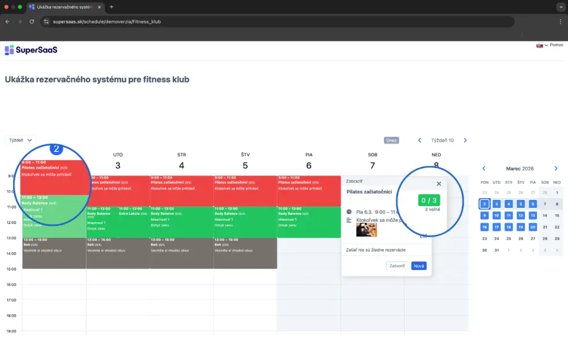This screenshot has height=338, width=568.
Task: Jump to today with Dnes button
Action: 391,140
